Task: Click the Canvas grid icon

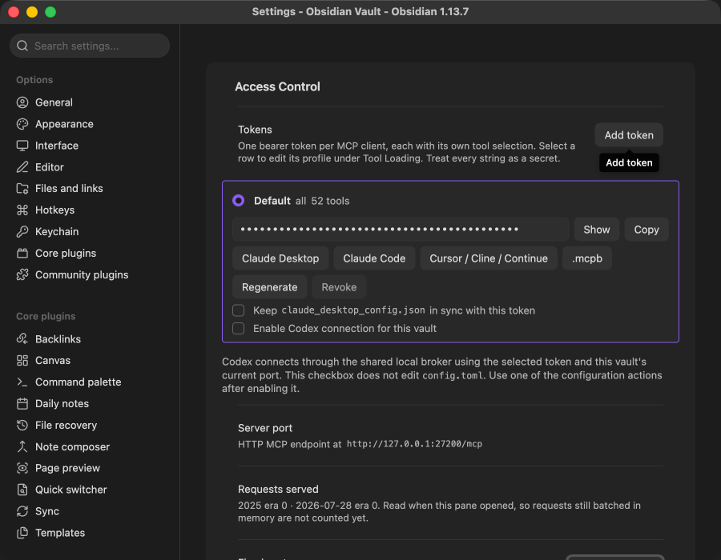Action: click(22, 360)
